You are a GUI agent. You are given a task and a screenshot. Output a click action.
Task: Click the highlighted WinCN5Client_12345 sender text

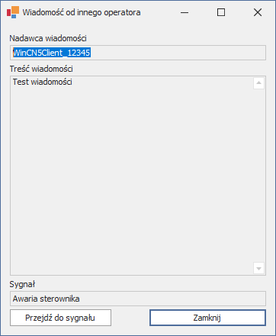coord(52,53)
